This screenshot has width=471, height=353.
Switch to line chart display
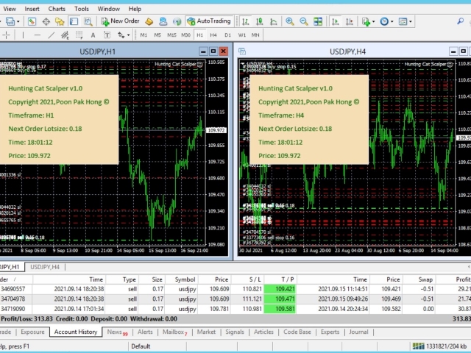pyautogui.click(x=273, y=21)
